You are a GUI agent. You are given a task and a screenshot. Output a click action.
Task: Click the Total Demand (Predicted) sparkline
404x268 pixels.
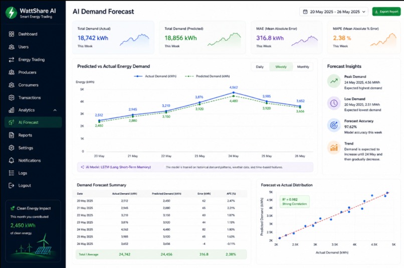click(x=224, y=40)
